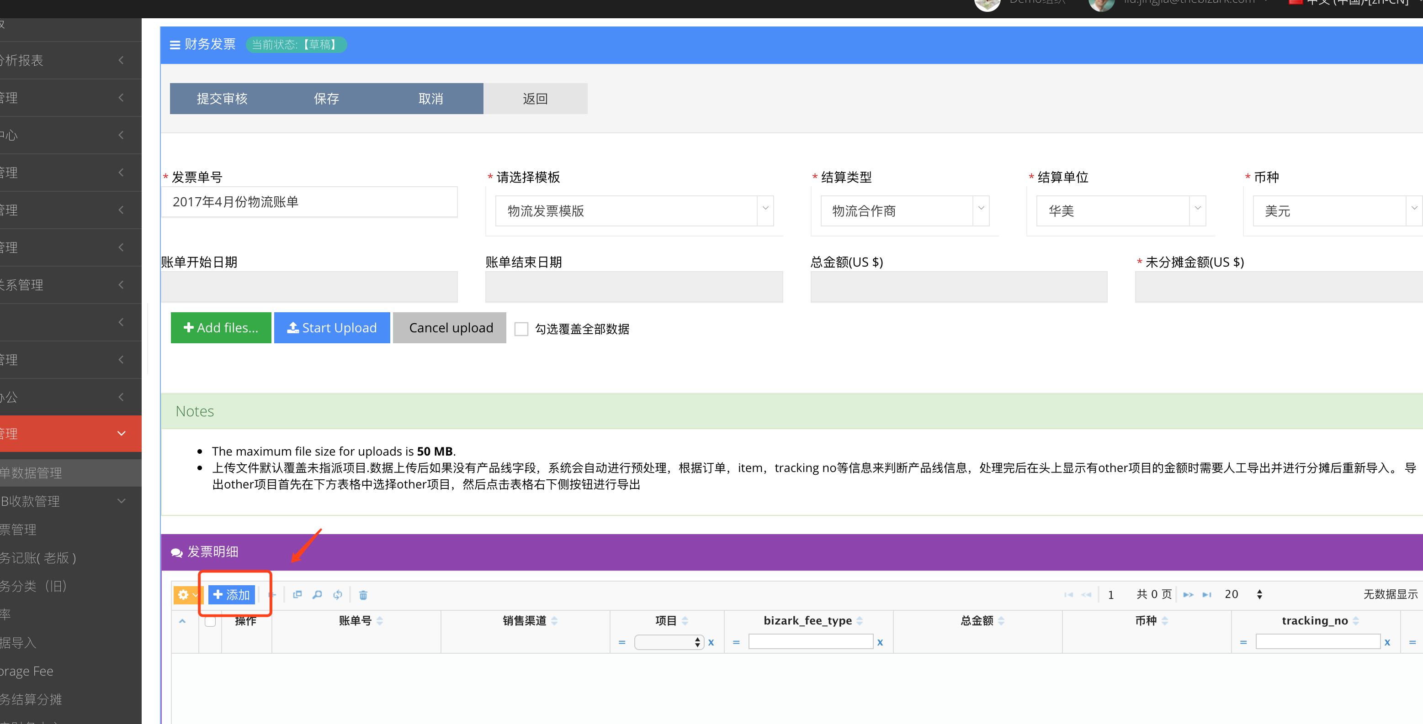Image resolution: width=1423 pixels, height=724 pixels.
Task: Go to last page in grid pager
Action: pyautogui.click(x=1207, y=594)
